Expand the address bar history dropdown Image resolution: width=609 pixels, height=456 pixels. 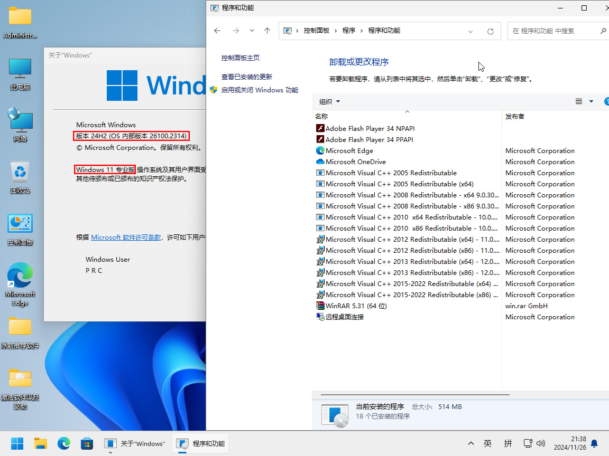tap(470, 32)
